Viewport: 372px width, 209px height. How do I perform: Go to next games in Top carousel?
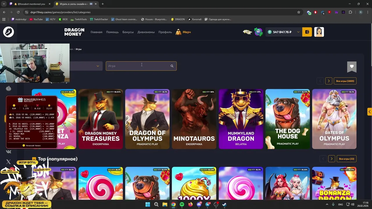click(x=332, y=159)
